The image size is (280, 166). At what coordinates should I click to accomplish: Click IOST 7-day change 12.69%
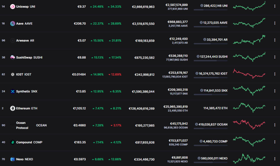[x=115, y=74]
